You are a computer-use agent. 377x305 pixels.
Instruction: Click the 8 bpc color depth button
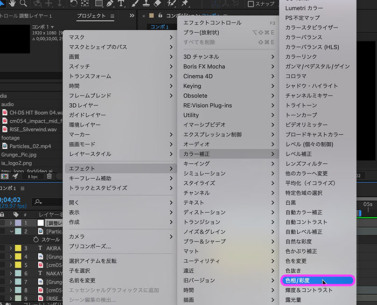tap(33, 177)
